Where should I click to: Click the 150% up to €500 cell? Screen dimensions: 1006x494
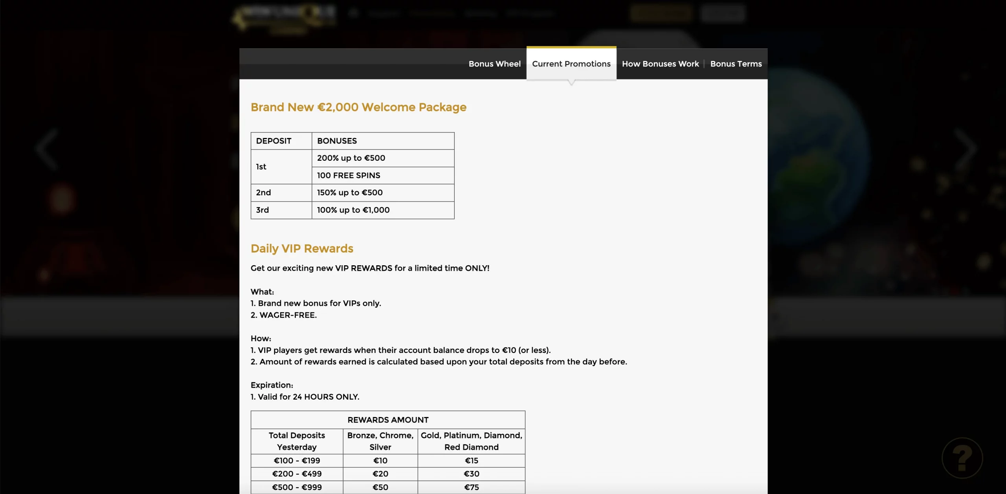coord(383,193)
